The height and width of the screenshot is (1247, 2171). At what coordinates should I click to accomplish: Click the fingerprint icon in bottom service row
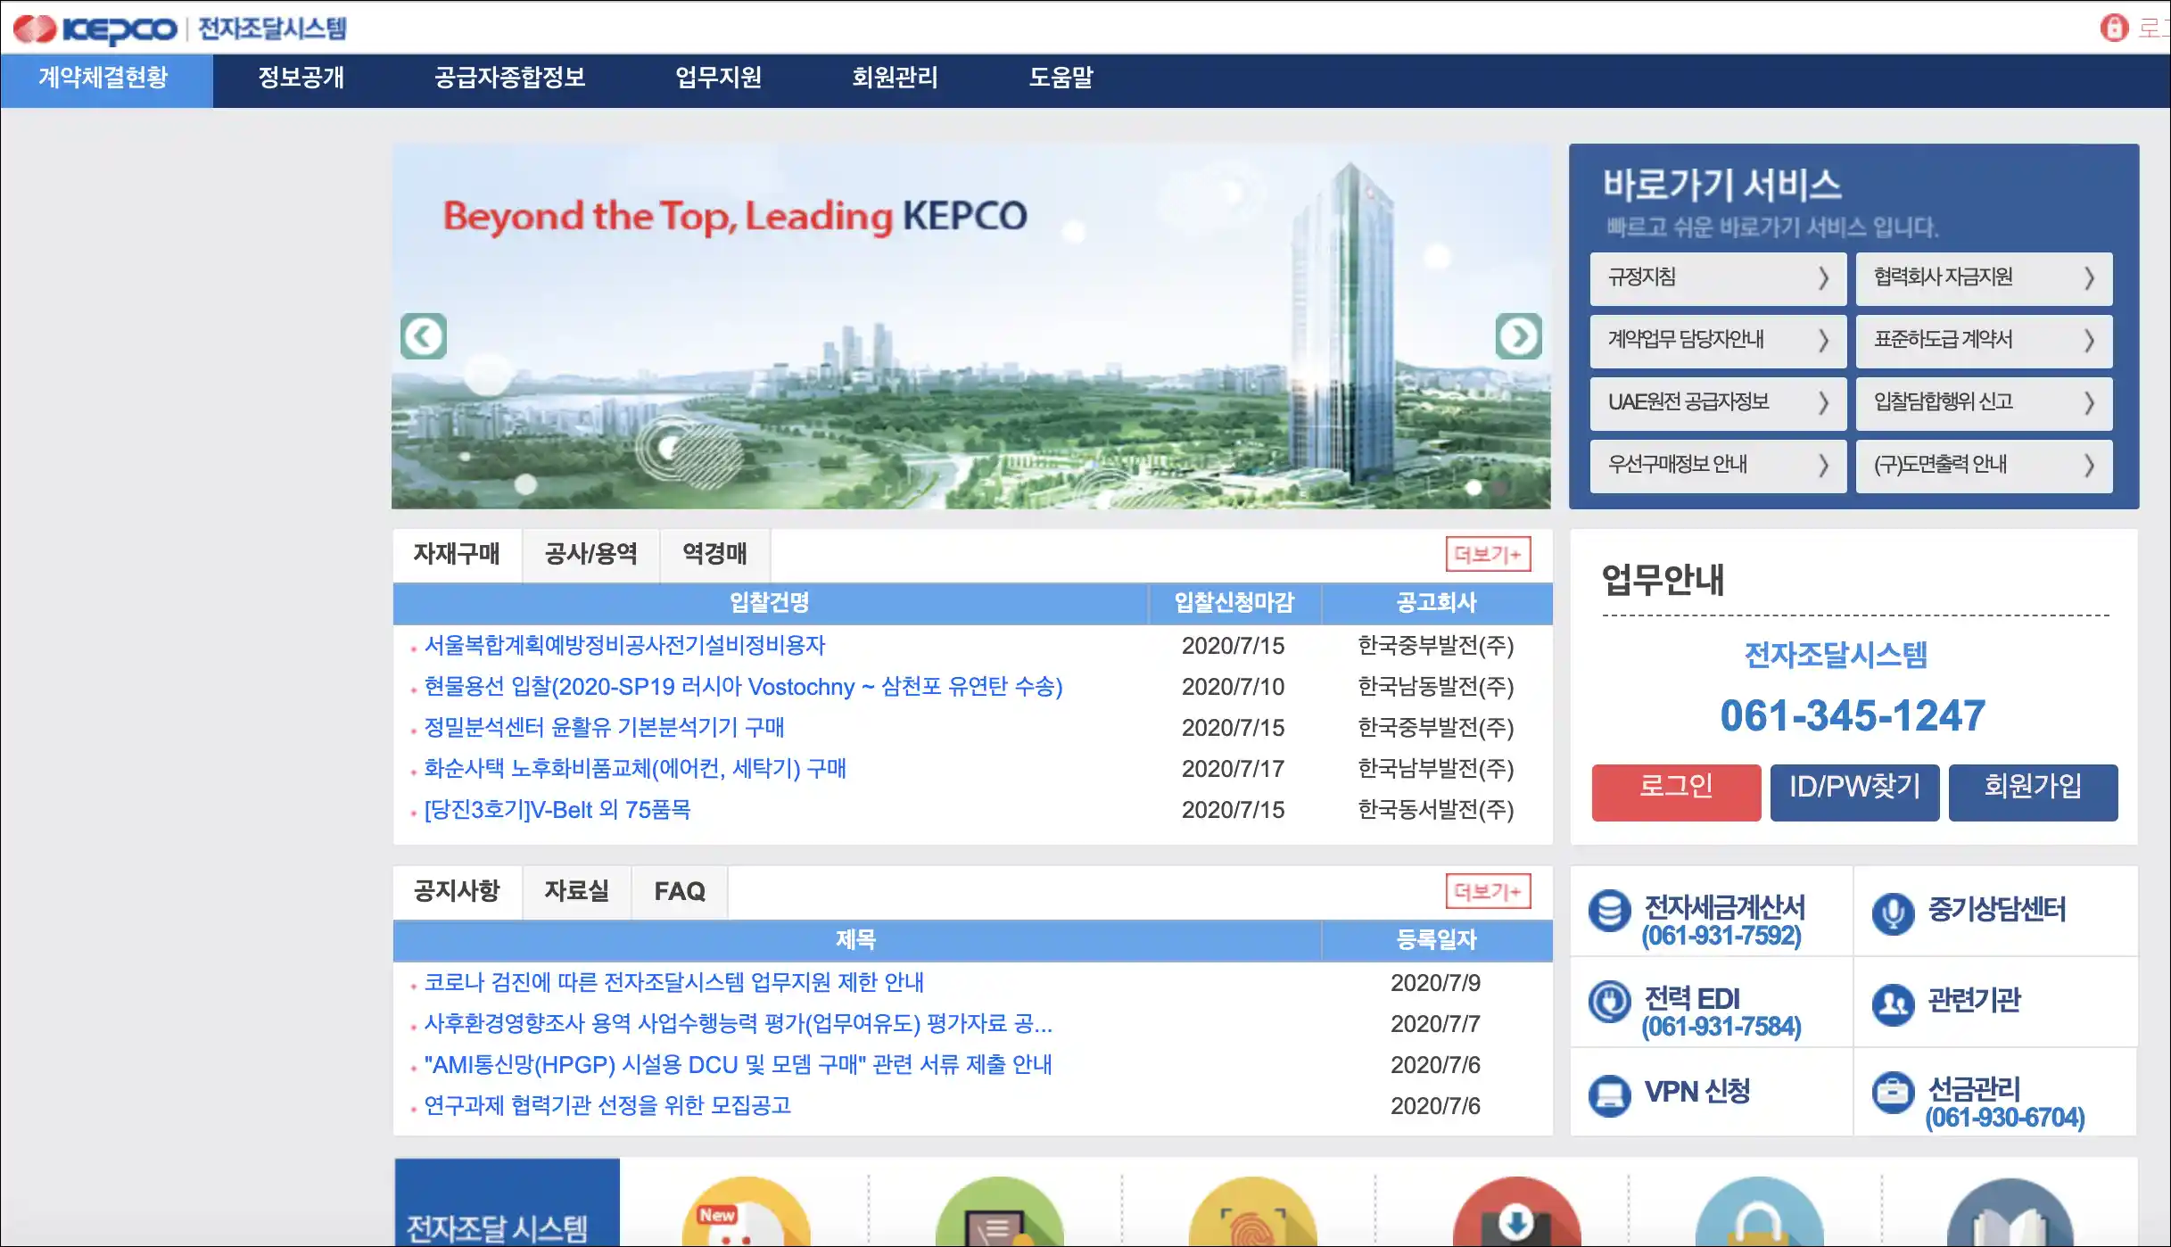(x=1252, y=1227)
